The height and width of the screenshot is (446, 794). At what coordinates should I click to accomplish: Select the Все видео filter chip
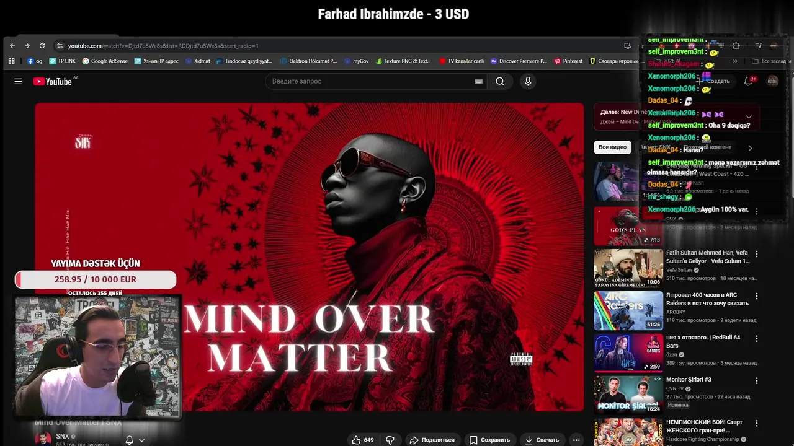[612, 147]
